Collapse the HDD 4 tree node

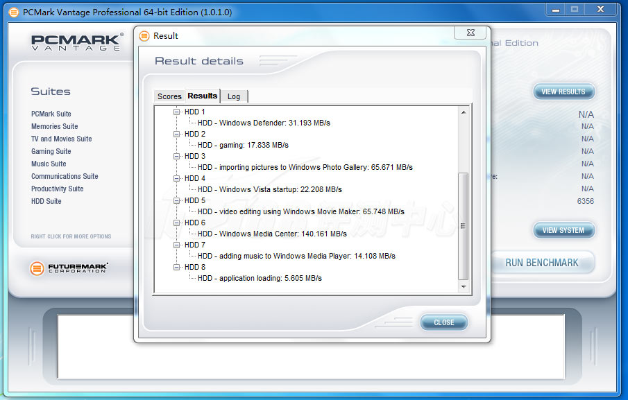tap(177, 178)
